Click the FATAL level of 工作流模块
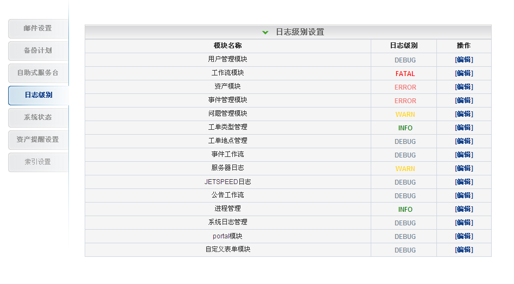Viewport: 514px width, 284px height. [405, 74]
